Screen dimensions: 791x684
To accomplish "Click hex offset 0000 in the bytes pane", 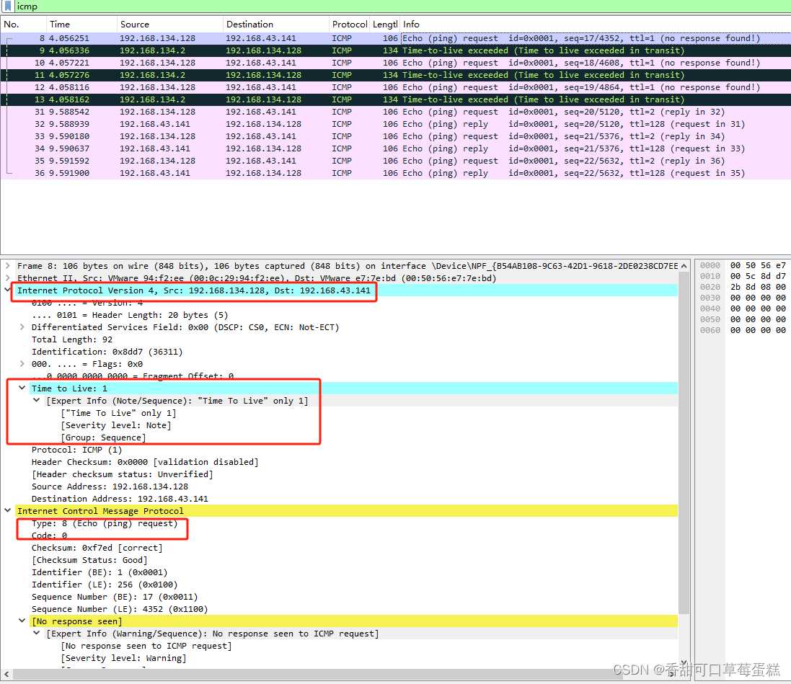I will pyautogui.click(x=710, y=265).
